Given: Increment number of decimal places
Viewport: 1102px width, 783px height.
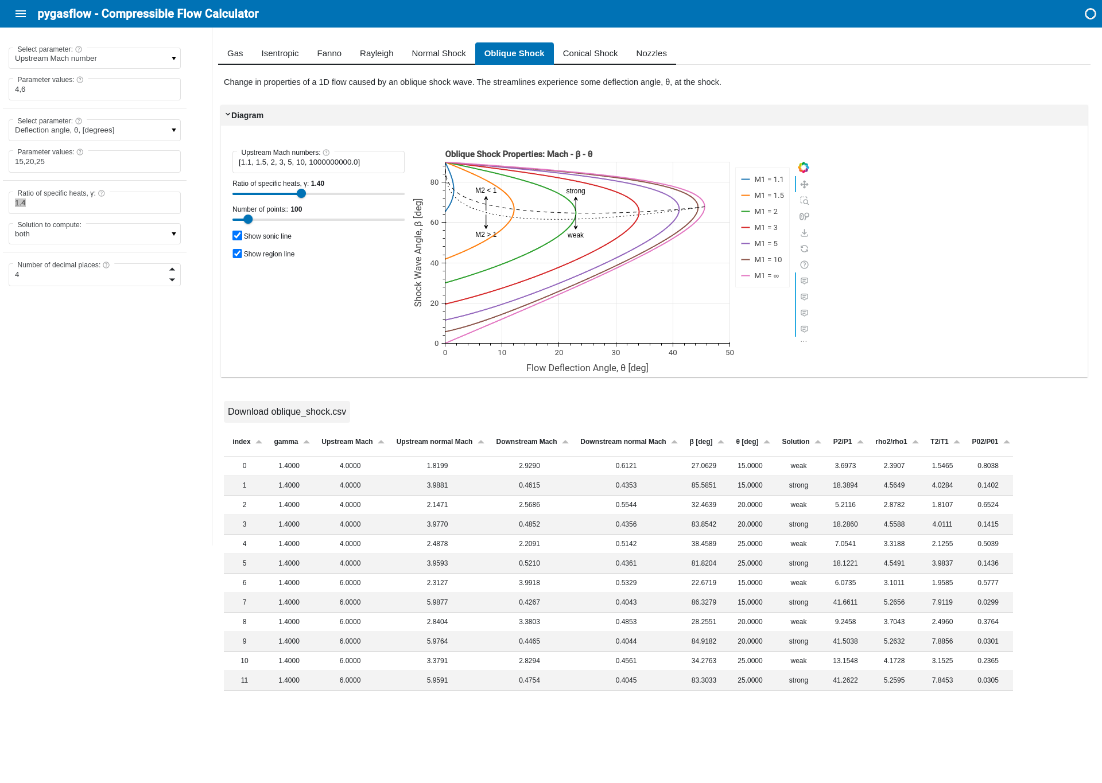Looking at the screenshot, I should [172, 270].
